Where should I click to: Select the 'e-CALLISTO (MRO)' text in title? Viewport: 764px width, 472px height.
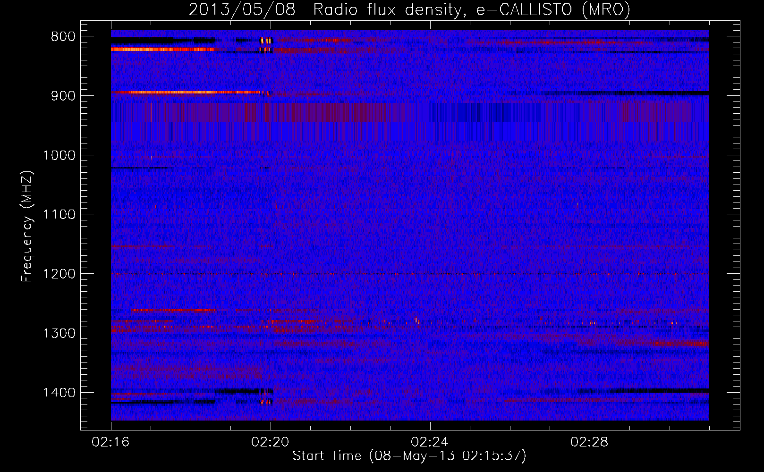pyautogui.click(x=553, y=9)
